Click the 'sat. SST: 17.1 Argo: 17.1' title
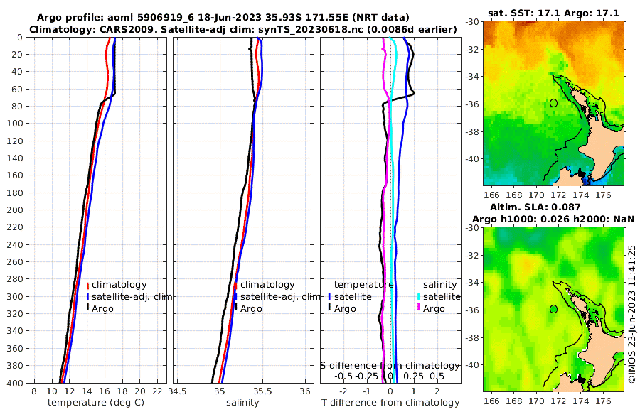640x412 pixels. (553, 13)
